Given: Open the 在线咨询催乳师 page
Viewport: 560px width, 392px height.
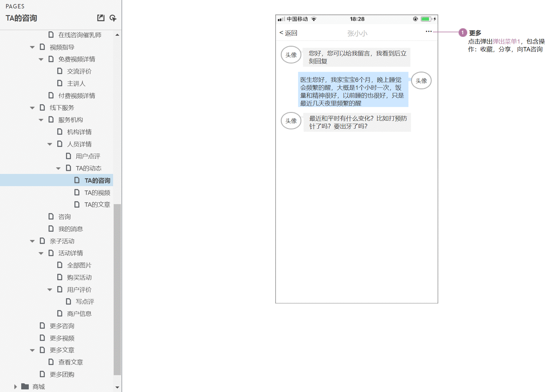Looking at the screenshot, I should tap(80, 35).
